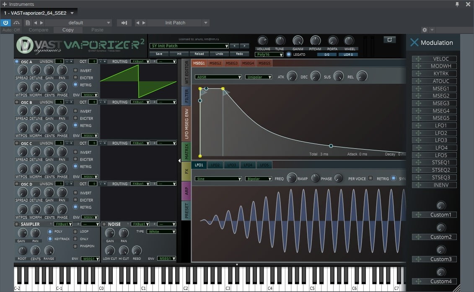The image size is (474, 292).
Task: Toggle the plugin power bypass button
Action: [5, 23]
